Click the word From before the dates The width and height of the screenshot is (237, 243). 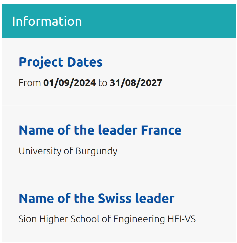30,83
